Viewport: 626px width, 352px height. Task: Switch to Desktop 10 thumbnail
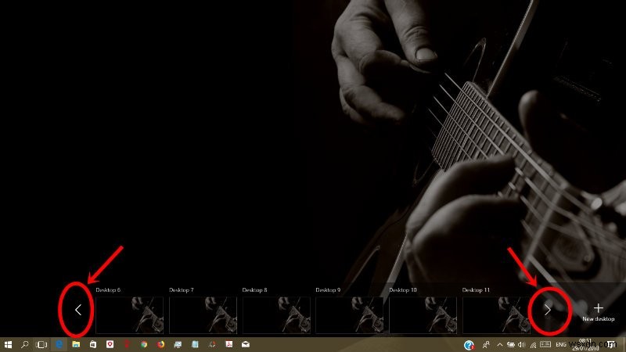pos(423,315)
